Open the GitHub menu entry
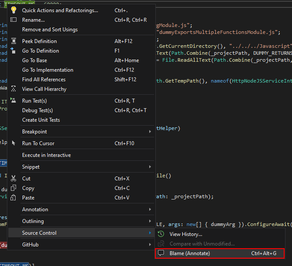 tap(81, 245)
